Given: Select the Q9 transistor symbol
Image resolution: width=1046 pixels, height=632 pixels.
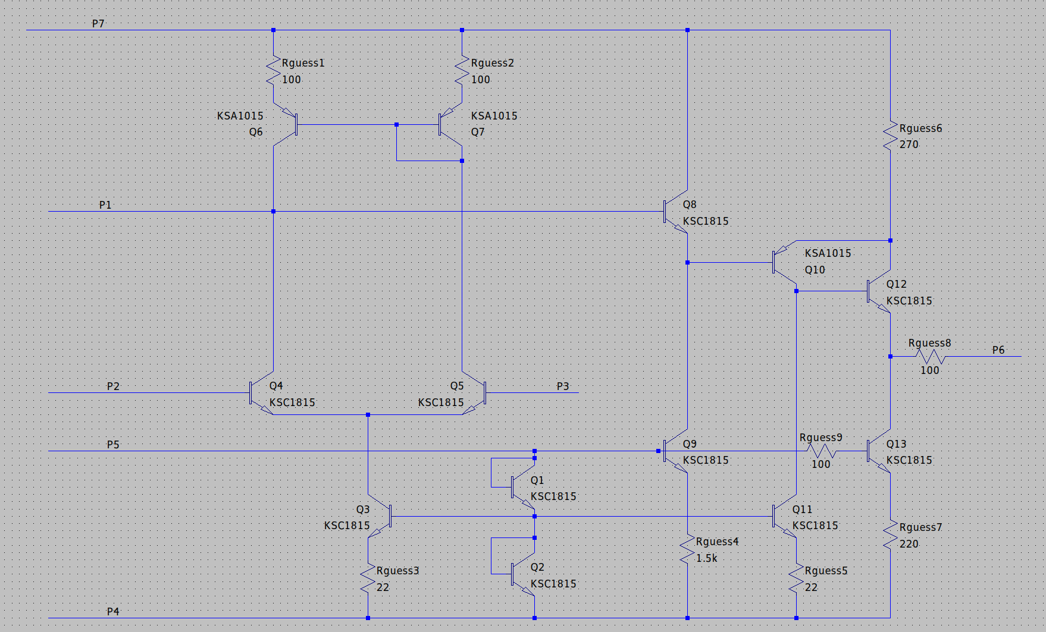Looking at the screenshot, I should 676,451.
